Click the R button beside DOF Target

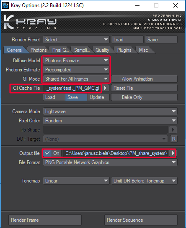coord(174,139)
